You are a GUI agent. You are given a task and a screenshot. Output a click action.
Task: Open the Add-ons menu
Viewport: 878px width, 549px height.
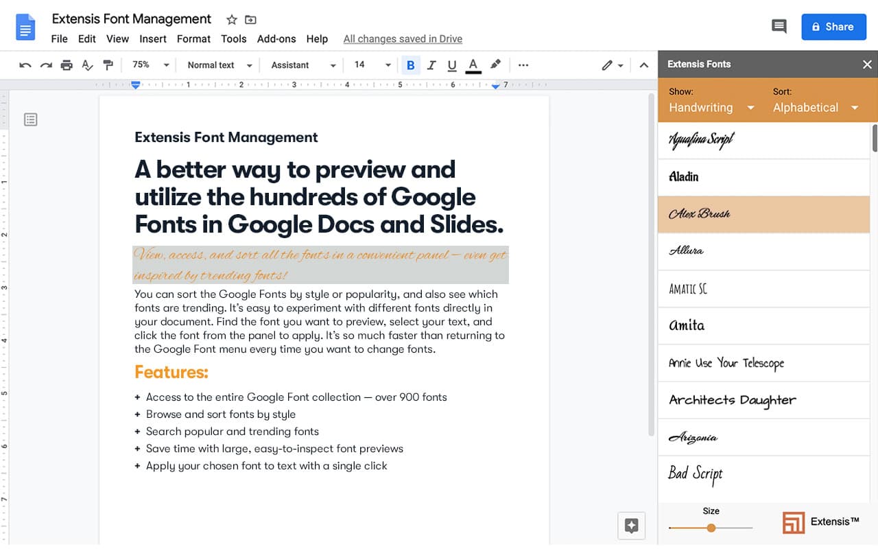pos(276,39)
